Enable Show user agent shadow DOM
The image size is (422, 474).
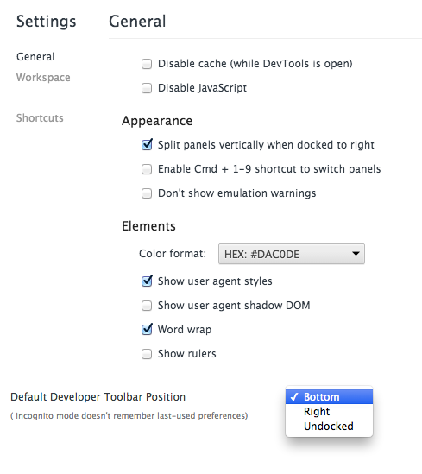point(147,306)
